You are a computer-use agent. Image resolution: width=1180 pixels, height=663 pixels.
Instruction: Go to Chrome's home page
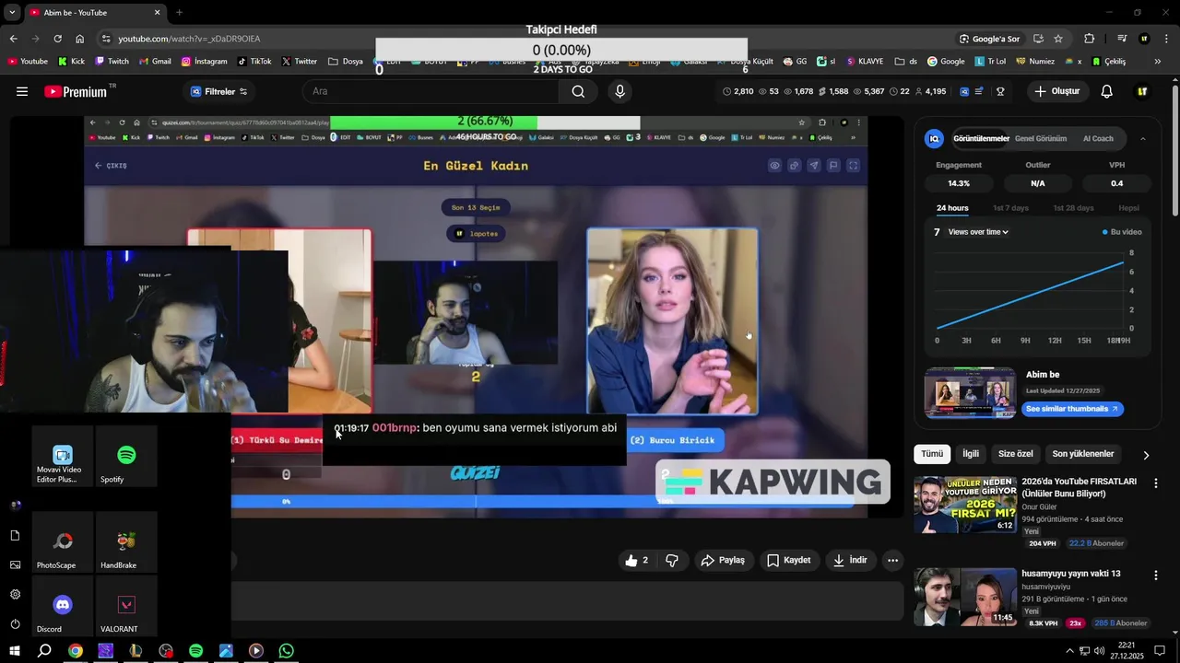coord(79,39)
